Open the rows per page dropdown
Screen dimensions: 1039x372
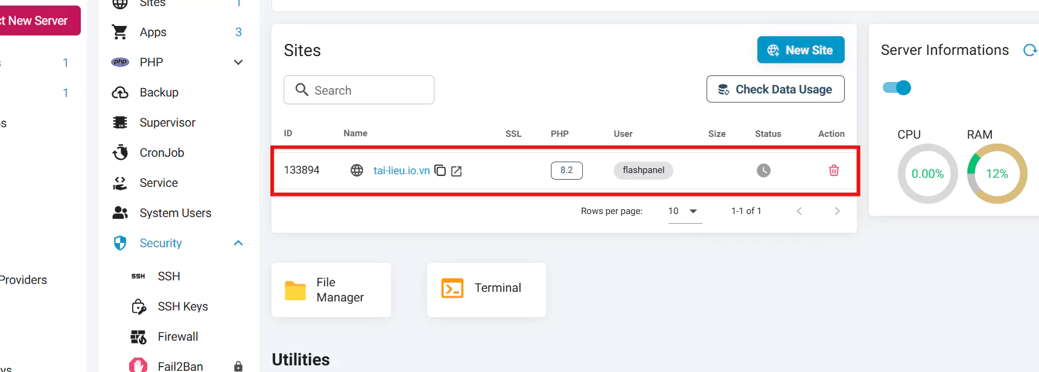685,211
